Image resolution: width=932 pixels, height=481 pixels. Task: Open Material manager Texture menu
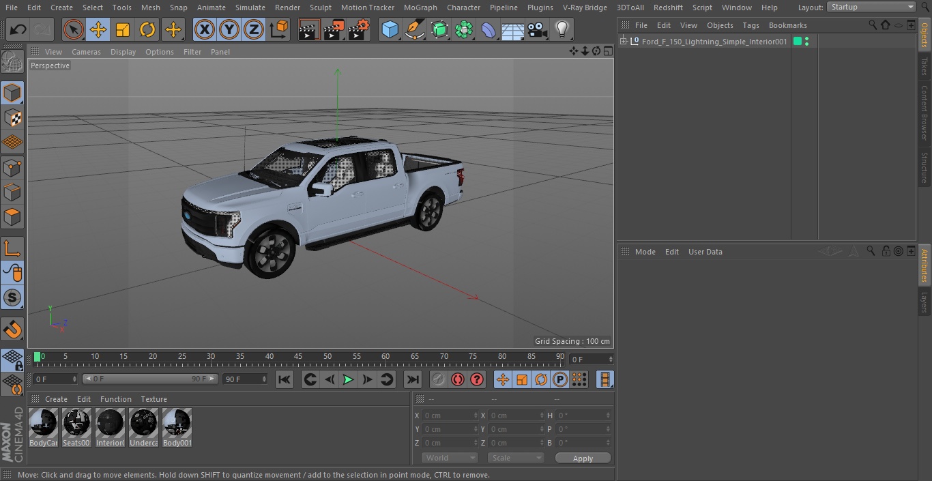(x=154, y=399)
